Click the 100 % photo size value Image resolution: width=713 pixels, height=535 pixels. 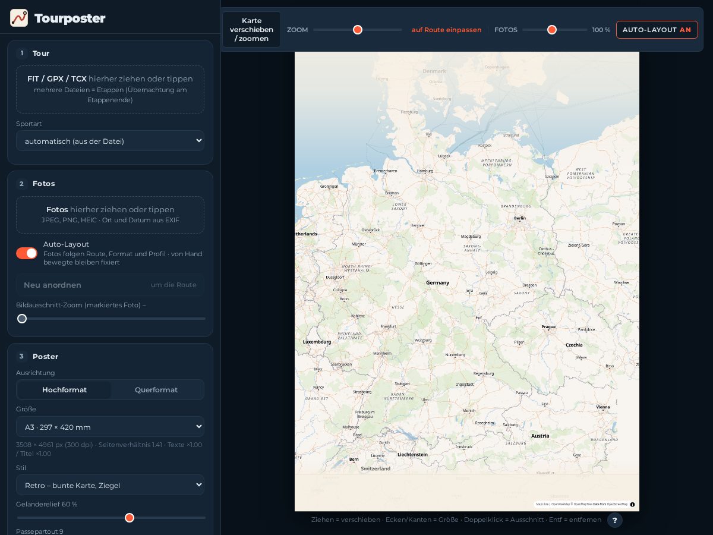(x=601, y=30)
